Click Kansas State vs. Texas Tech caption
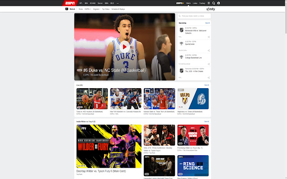The image size is (287, 179). [159, 111]
